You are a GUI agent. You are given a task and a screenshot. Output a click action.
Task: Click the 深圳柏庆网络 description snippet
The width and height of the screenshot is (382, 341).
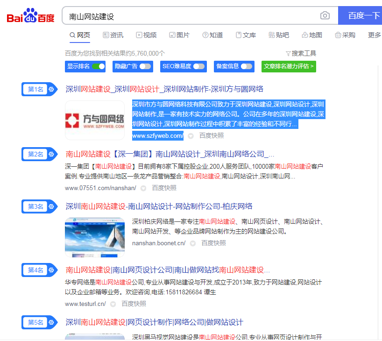click(227, 226)
